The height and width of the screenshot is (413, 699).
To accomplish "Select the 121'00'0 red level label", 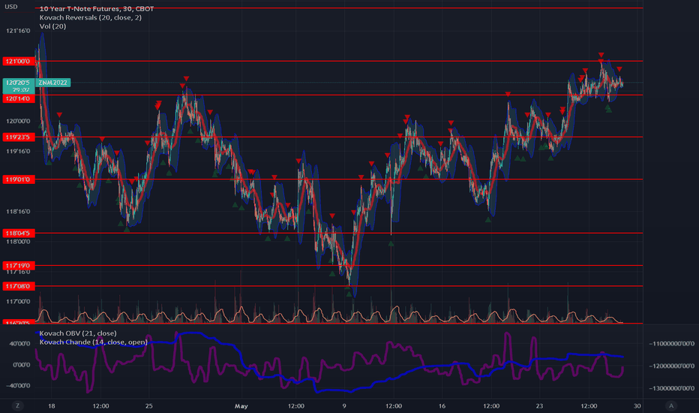I will [x=18, y=61].
